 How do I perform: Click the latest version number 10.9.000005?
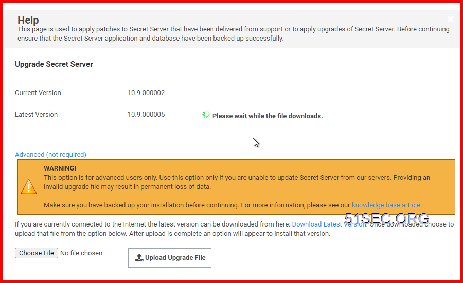pyautogui.click(x=146, y=115)
